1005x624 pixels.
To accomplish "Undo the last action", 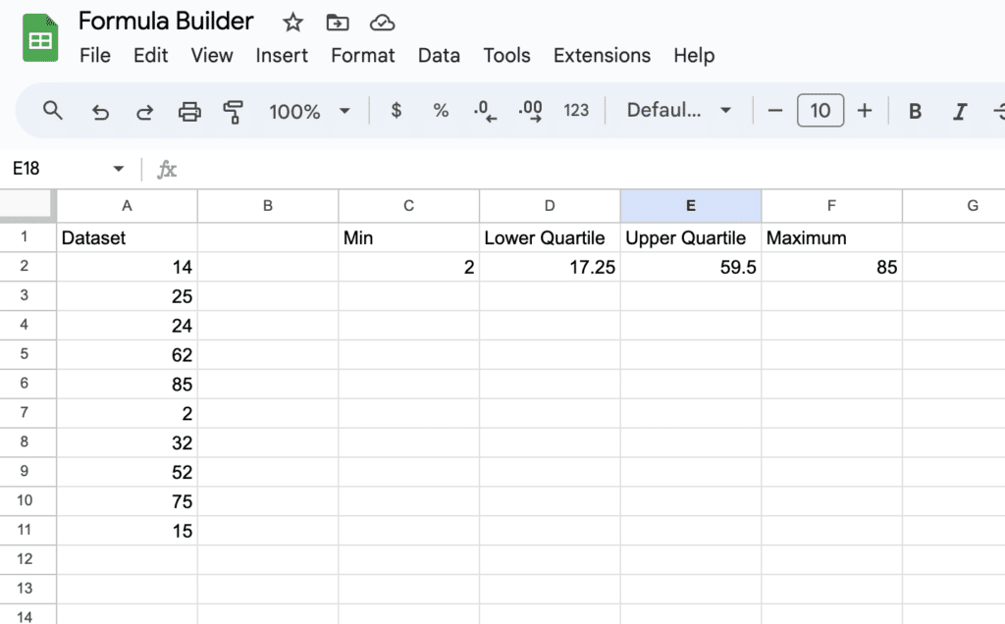I will (100, 112).
